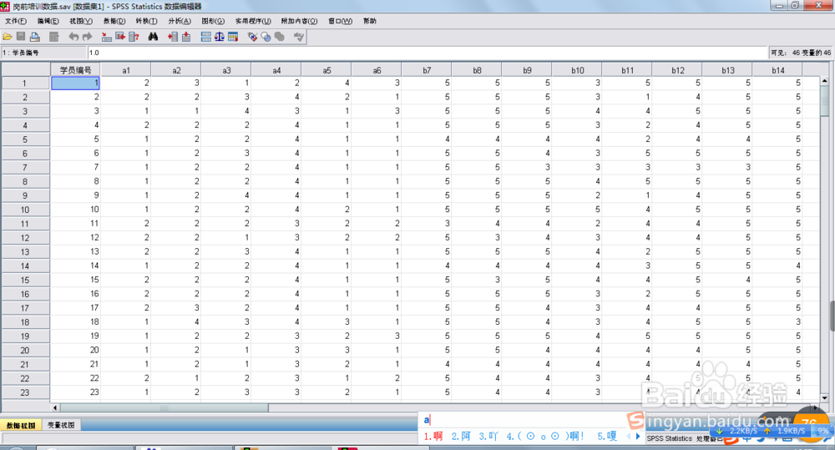The height and width of the screenshot is (450, 835).
Task: Open the 实用程序(U) menu
Action: [253, 22]
